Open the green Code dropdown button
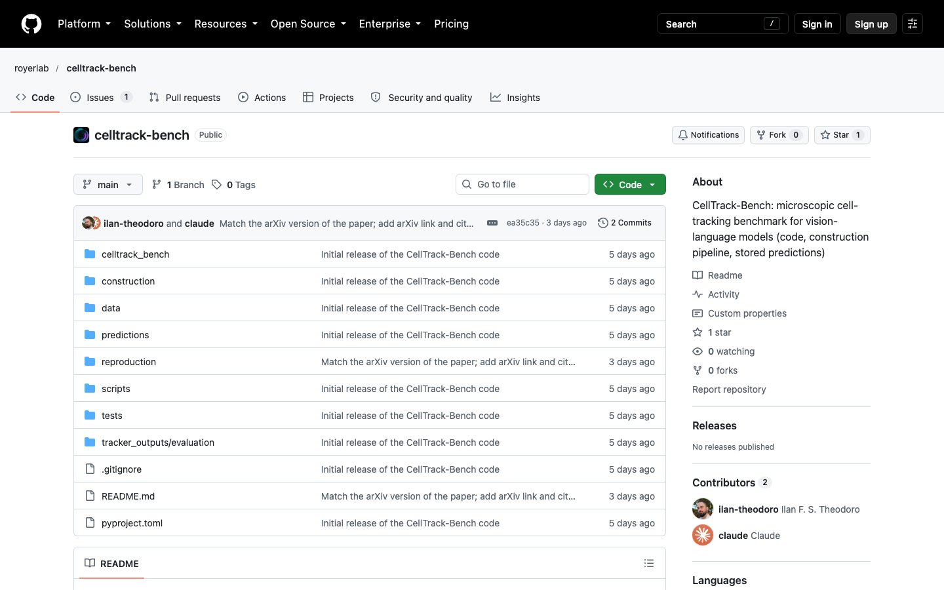 (630, 185)
